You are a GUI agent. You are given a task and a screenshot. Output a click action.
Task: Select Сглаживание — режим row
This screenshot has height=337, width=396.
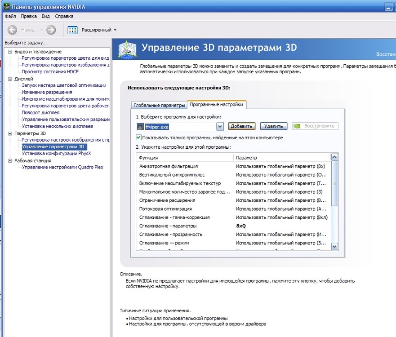tap(233, 243)
